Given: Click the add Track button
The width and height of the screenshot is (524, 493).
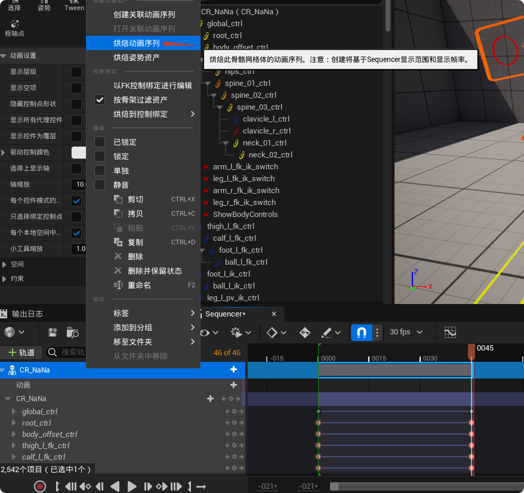Looking at the screenshot, I should point(21,352).
